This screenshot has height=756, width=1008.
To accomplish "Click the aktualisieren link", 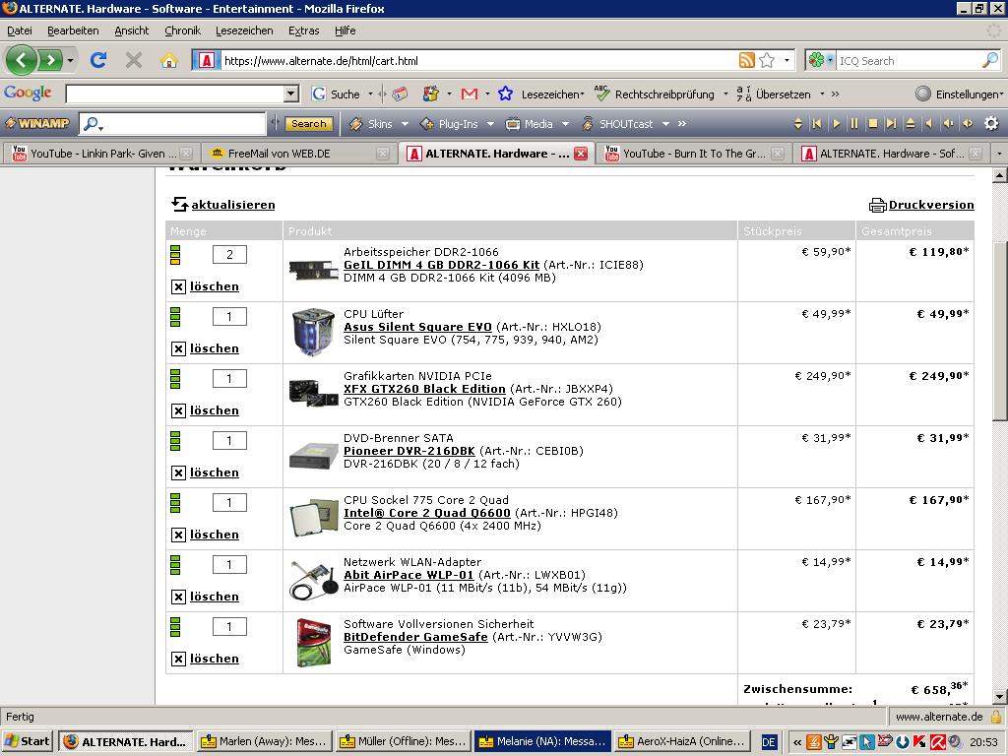I will (233, 205).
